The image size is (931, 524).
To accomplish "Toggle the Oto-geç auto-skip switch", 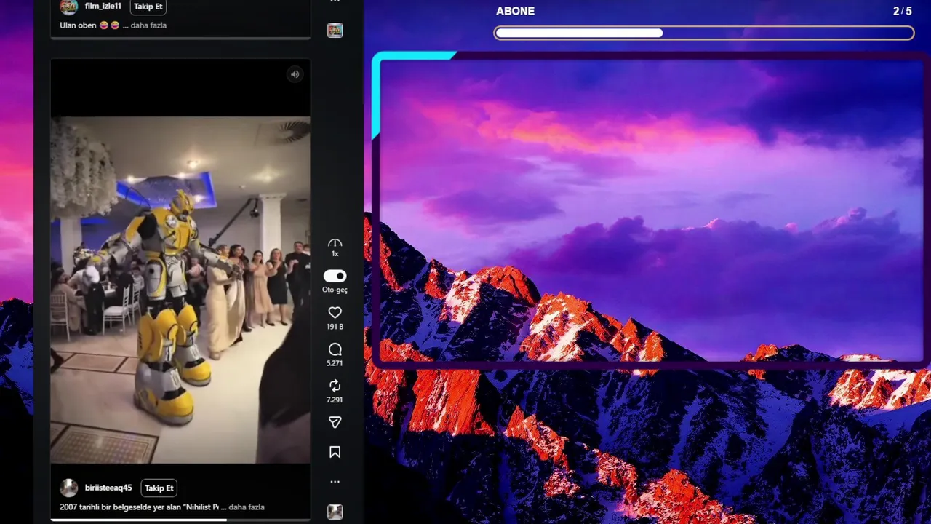I will (335, 276).
